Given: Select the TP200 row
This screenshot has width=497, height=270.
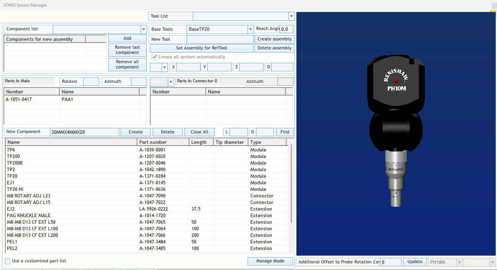Looking at the screenshot, I should coord(147,156).
